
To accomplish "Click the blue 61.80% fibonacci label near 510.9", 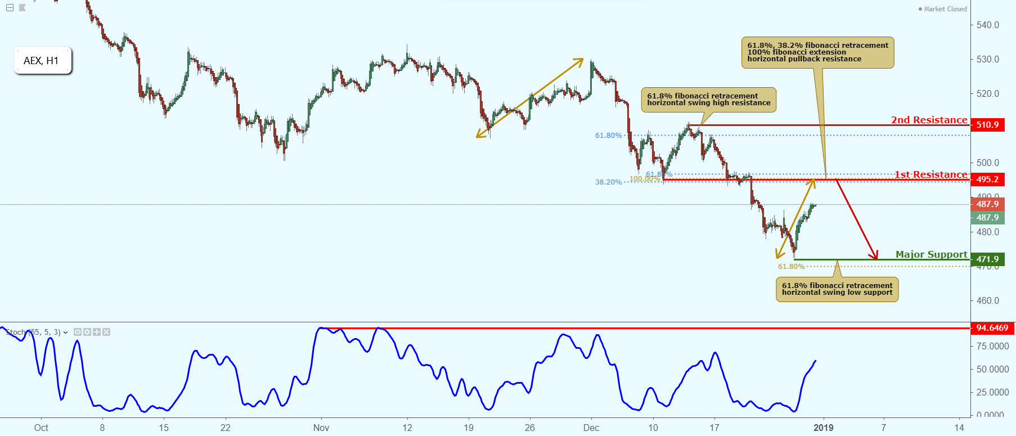I will [608, 136].
